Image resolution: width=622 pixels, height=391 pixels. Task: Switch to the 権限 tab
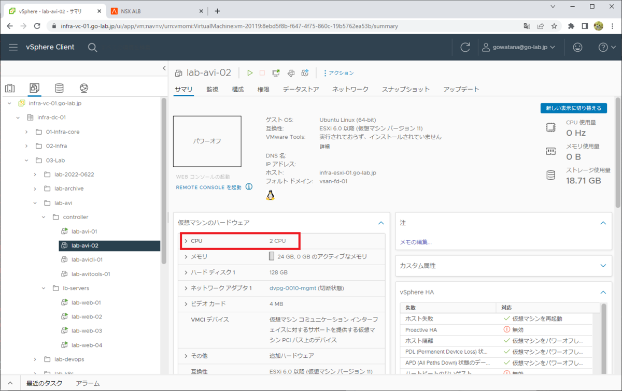[x=263, y=89]
